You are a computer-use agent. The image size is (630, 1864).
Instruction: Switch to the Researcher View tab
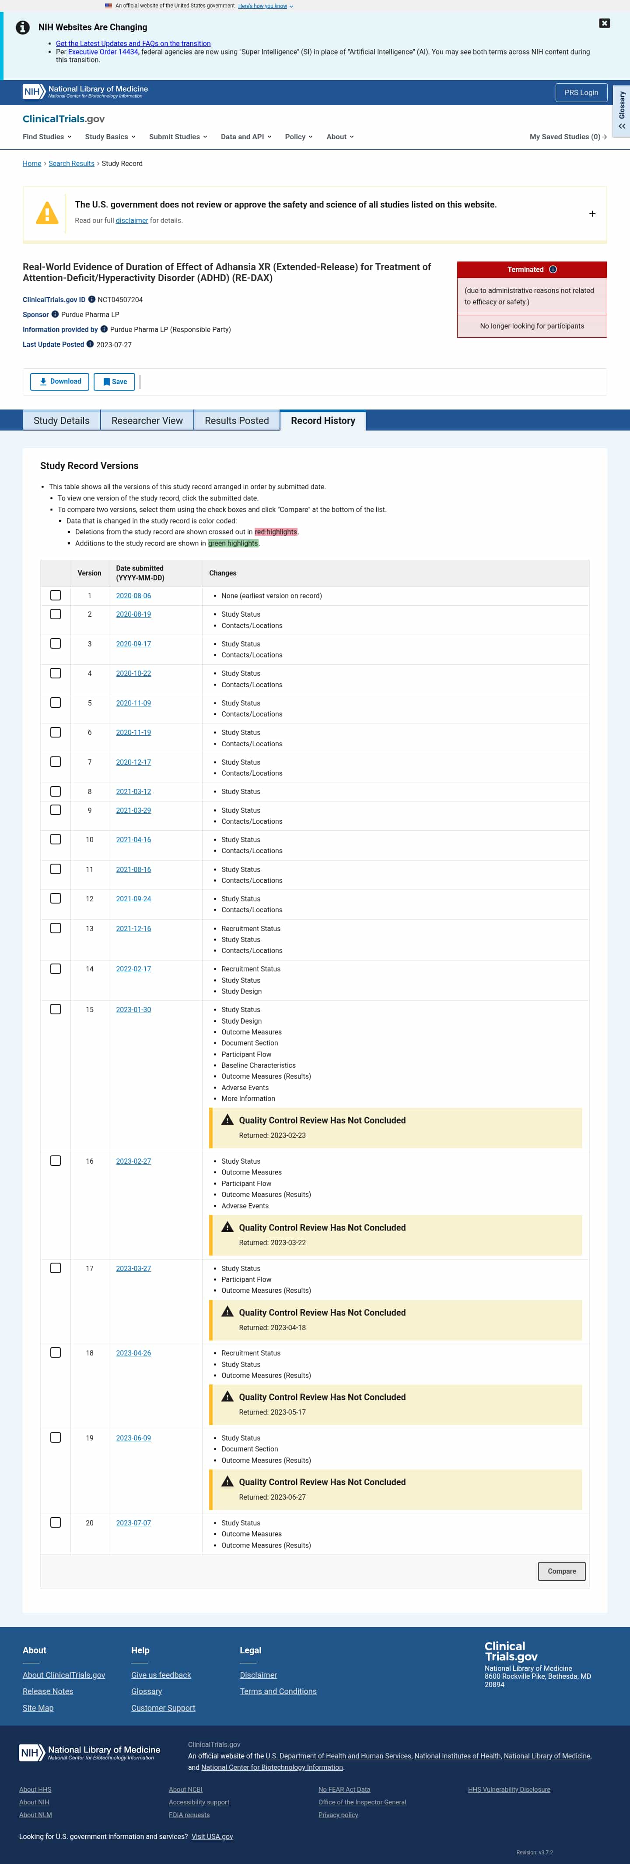(x=147, y=420)
